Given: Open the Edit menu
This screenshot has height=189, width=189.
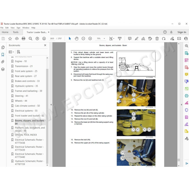Looking at the screenshot, I should tap(7, 28).
